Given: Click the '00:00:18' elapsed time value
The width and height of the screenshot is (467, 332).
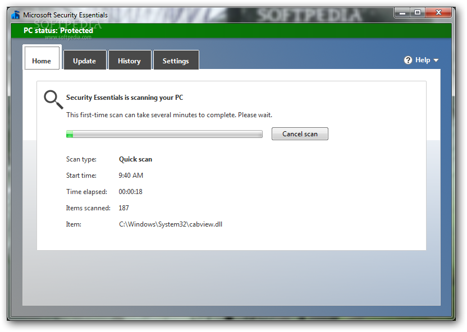Looking at the screenshot, I should tap(130, 192).
